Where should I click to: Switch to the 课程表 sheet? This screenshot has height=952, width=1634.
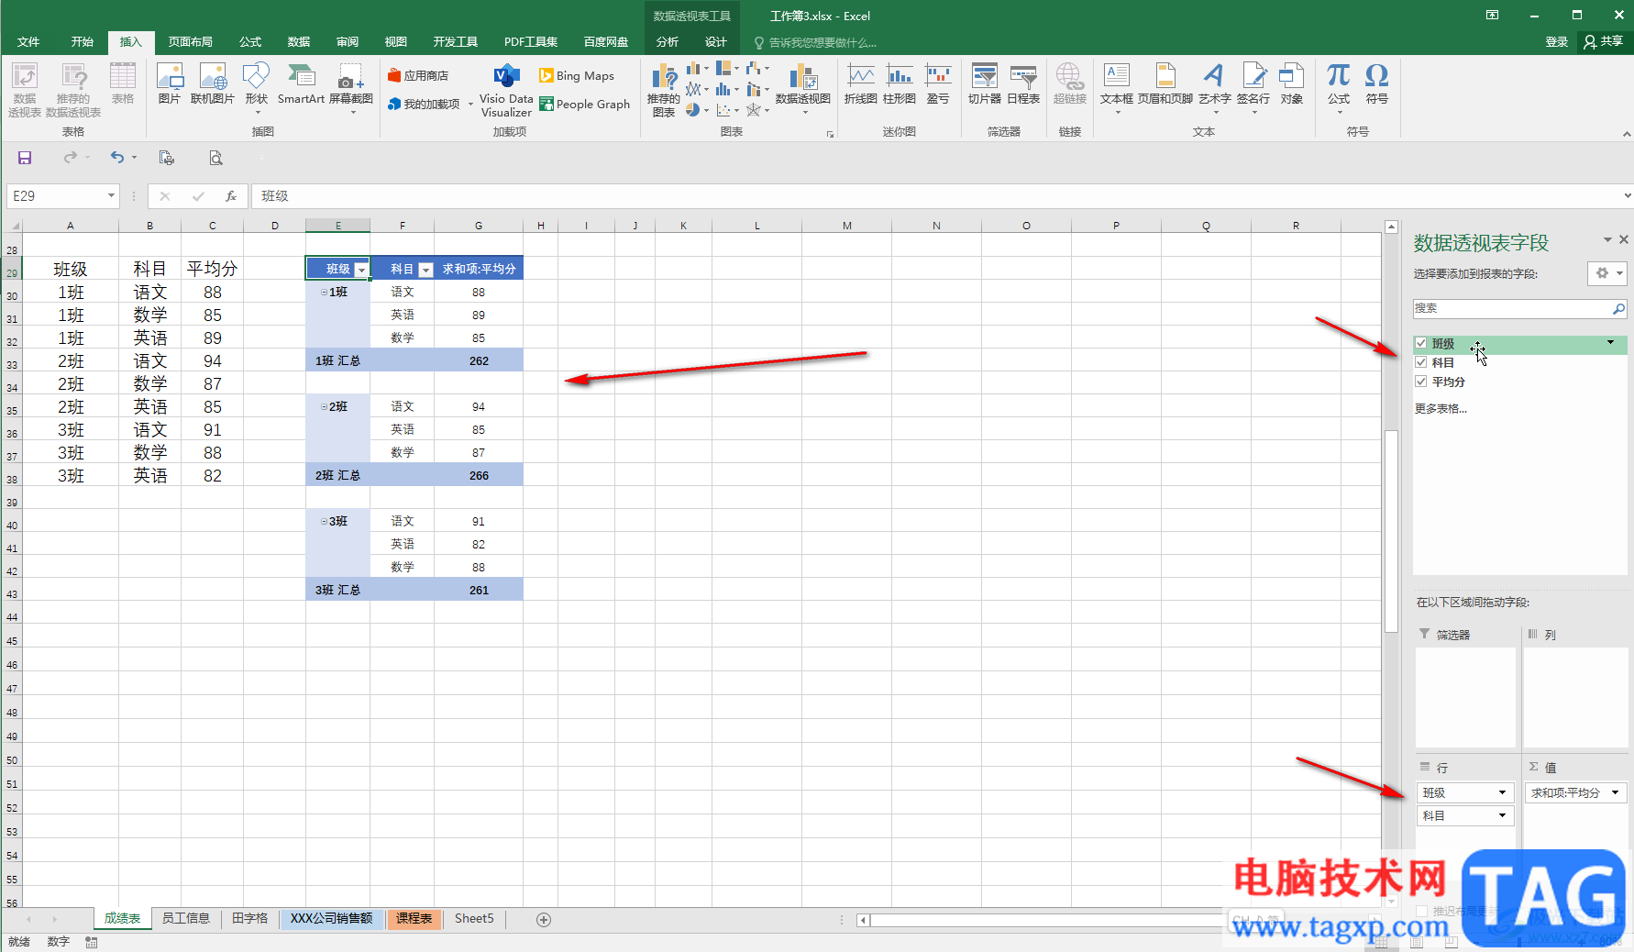click(x=414, y=918)
